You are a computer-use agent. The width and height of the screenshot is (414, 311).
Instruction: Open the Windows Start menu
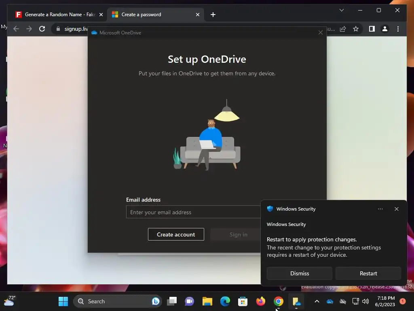point(63,301)
